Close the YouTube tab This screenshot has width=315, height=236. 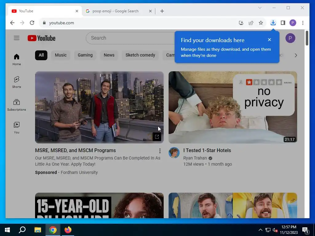click(x=77, y=11)
